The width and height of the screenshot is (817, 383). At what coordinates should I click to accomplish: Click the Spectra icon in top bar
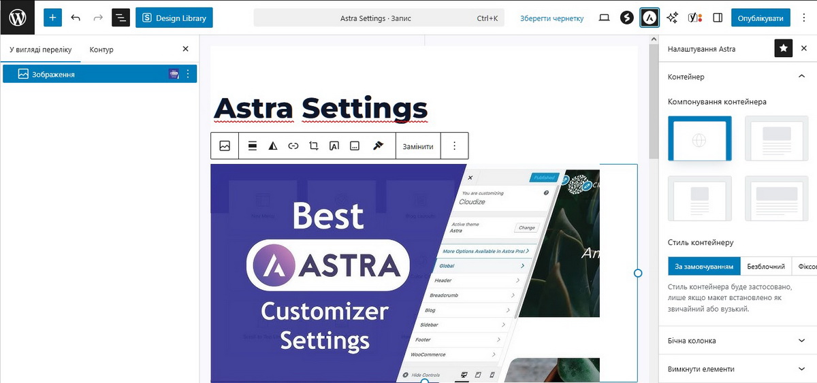tap(627, 18)
